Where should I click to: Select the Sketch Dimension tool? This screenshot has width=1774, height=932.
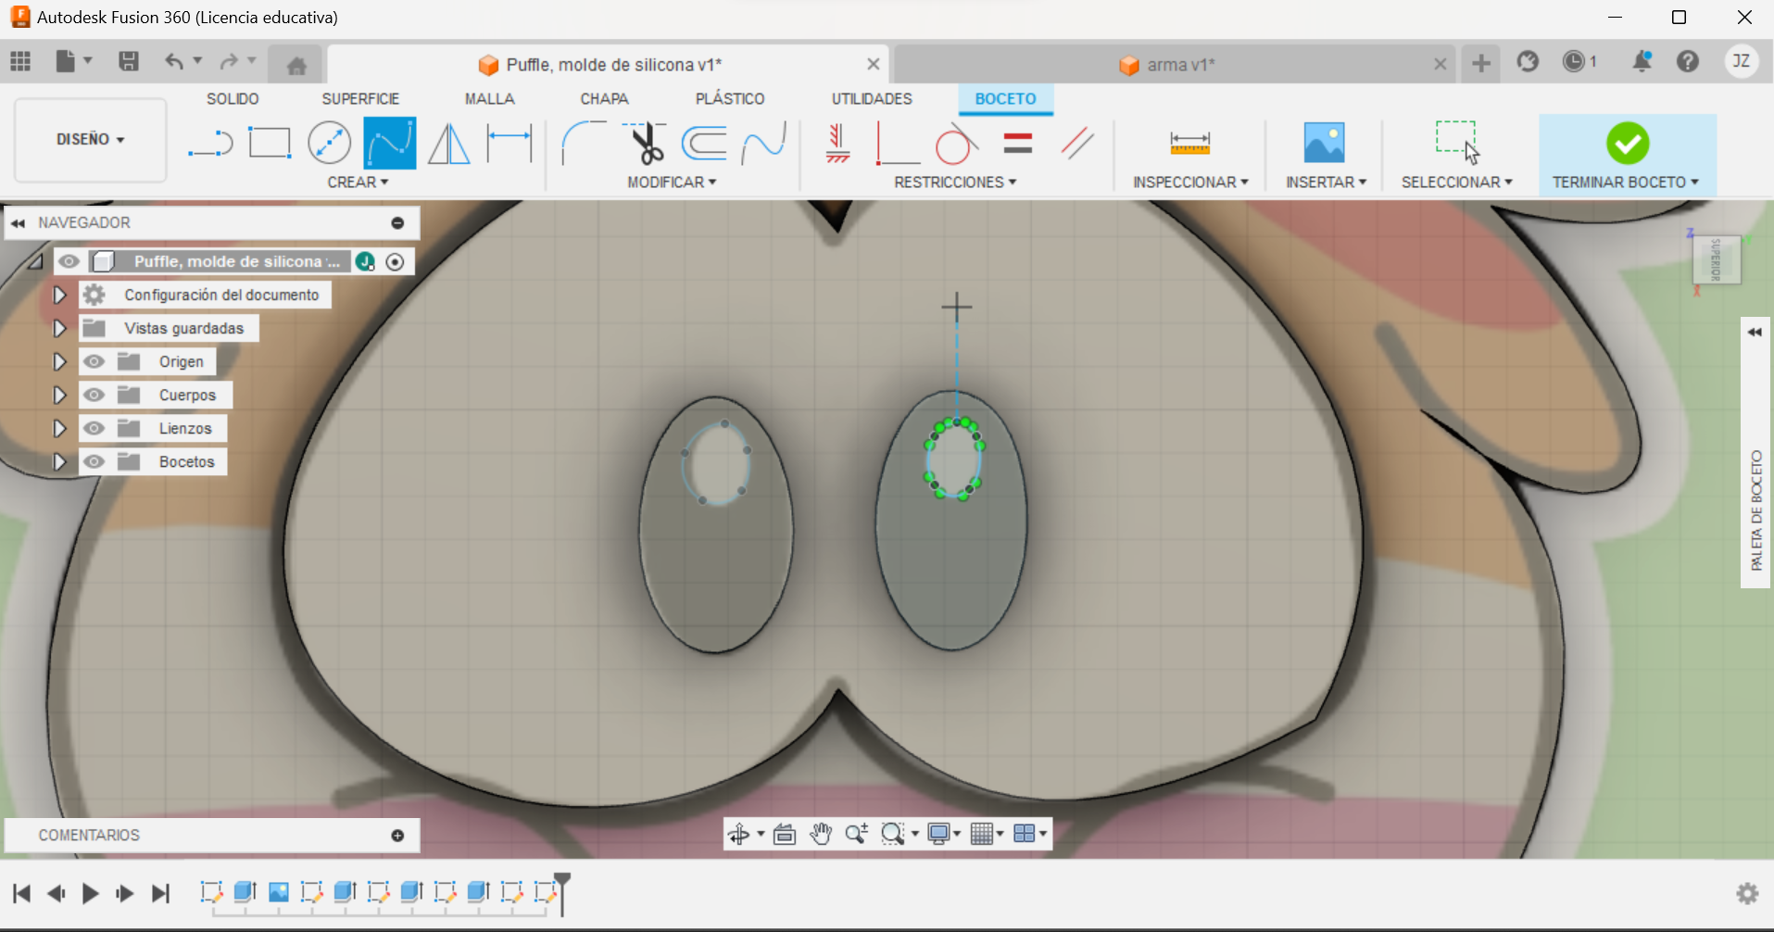pyautogui.click(x=510, y=144)
